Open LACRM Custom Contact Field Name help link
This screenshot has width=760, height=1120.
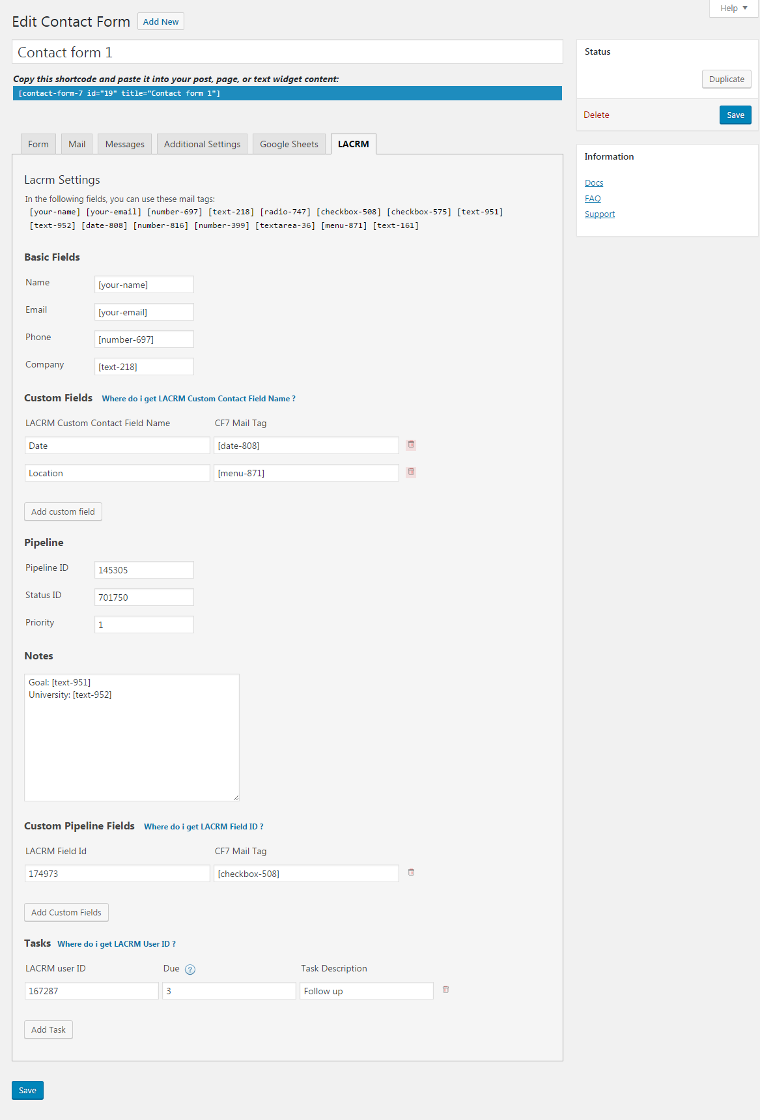[199, 399]
